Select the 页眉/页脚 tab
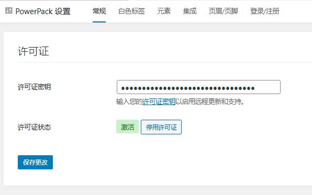Image resolution: width=312 pixels, height=195 pixels. click(223, 11)
